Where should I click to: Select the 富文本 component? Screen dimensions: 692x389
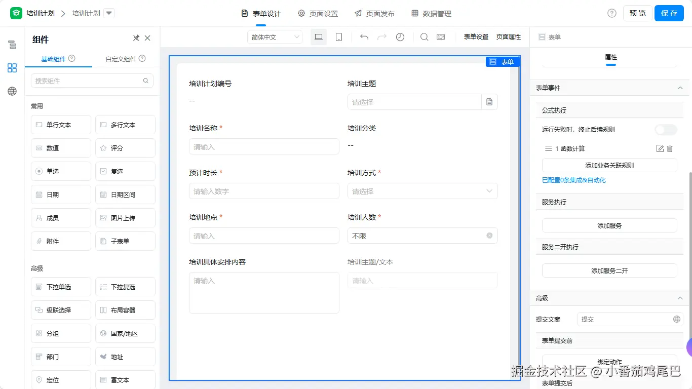click(125, 380)
